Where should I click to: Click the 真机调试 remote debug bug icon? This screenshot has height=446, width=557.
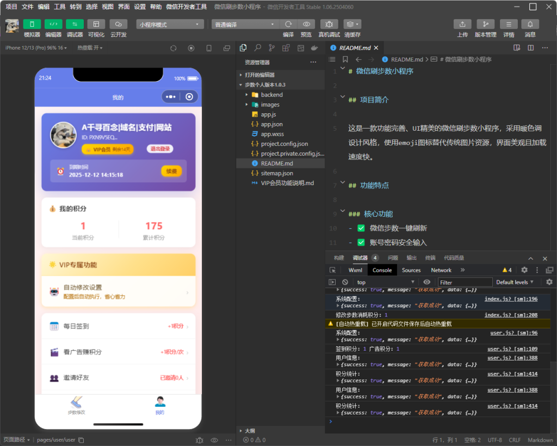coord(329,25)
